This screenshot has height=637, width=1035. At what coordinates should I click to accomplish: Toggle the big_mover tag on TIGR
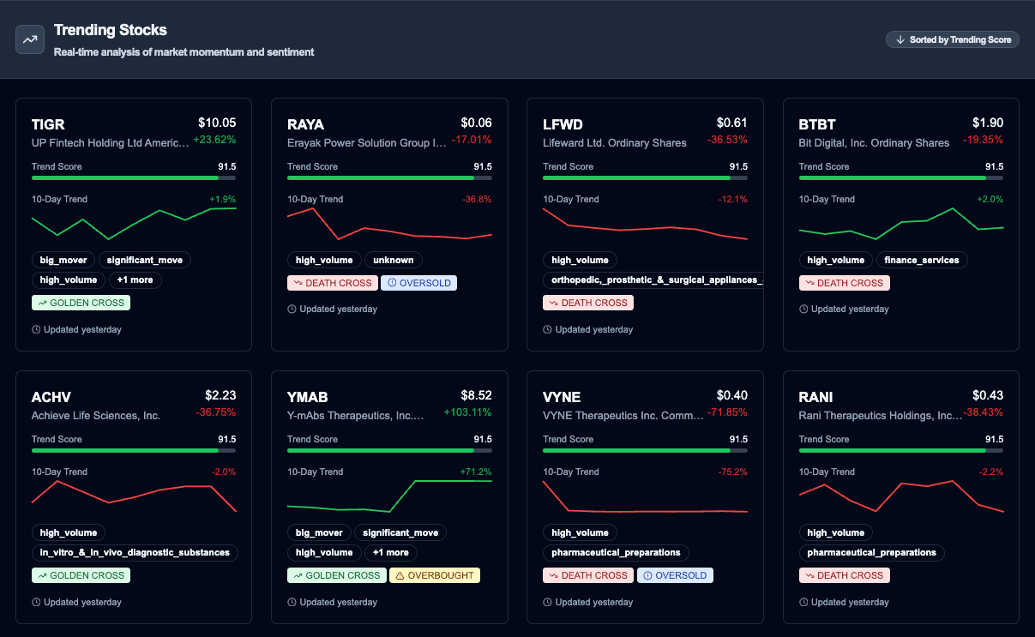coord(63,260)
